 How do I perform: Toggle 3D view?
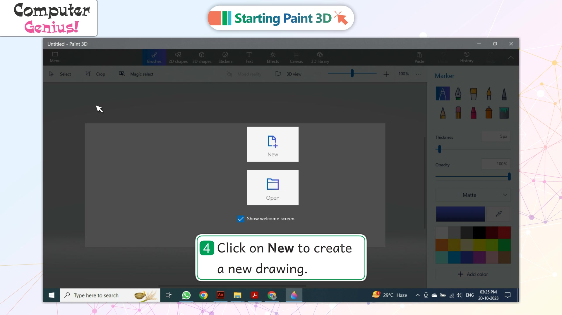288,74
